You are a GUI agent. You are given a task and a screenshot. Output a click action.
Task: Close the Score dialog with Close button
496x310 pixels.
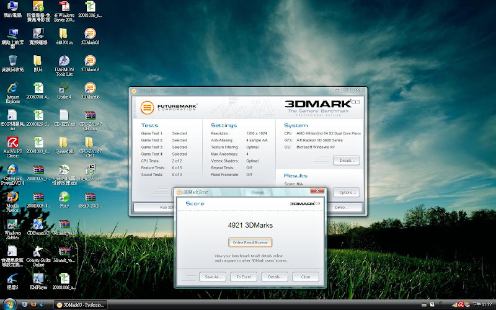pyautogui.click(x=305, y=277)
